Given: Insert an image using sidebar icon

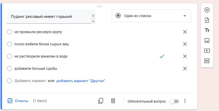Looking at the screenshot, I should pos(207,40).
